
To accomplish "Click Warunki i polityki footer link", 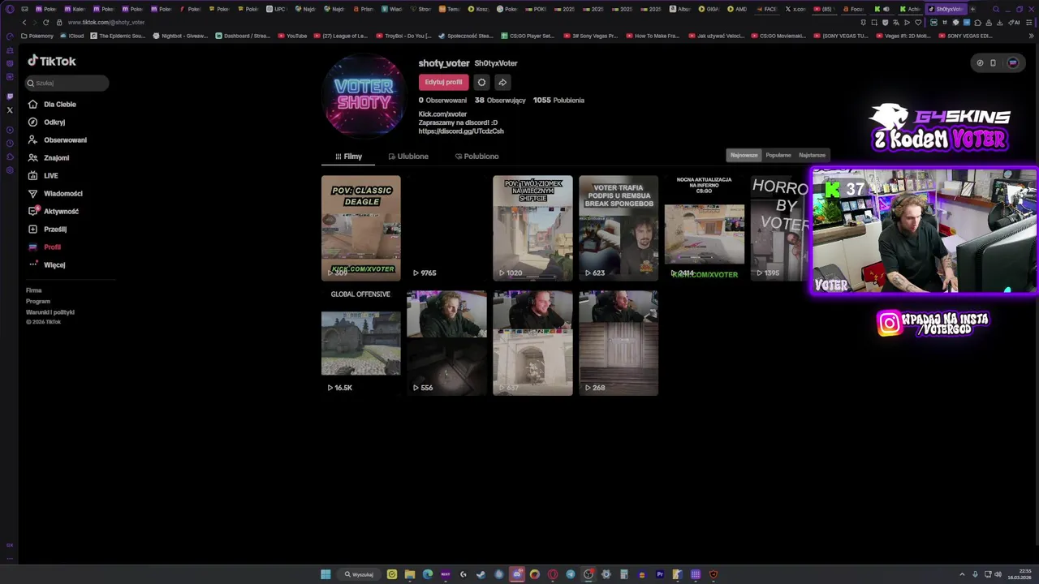I will (x=50, y=312).
